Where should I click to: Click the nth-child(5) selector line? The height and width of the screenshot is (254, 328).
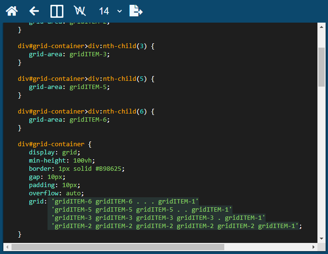point(86,78)
